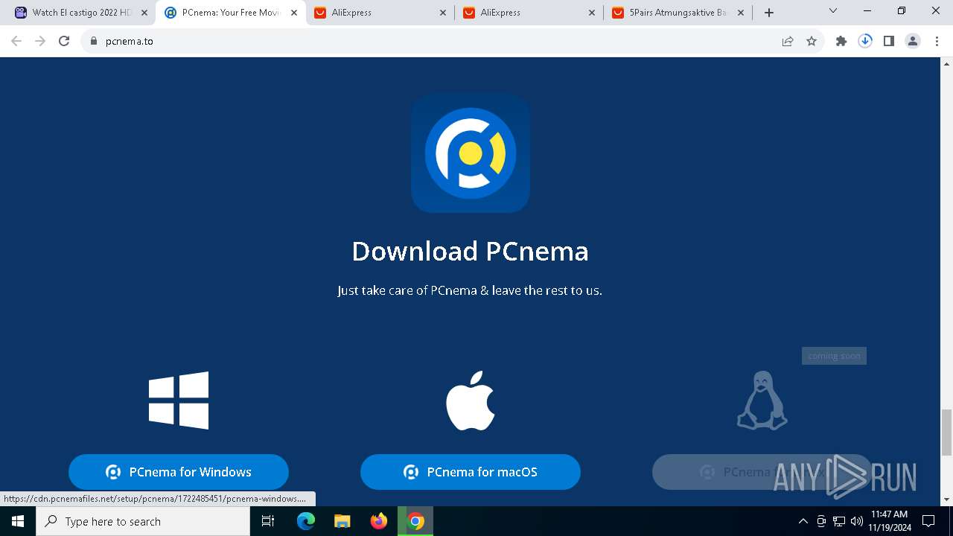Open Task View on the taskbar

pyautogui.click(x=268, y=521)
